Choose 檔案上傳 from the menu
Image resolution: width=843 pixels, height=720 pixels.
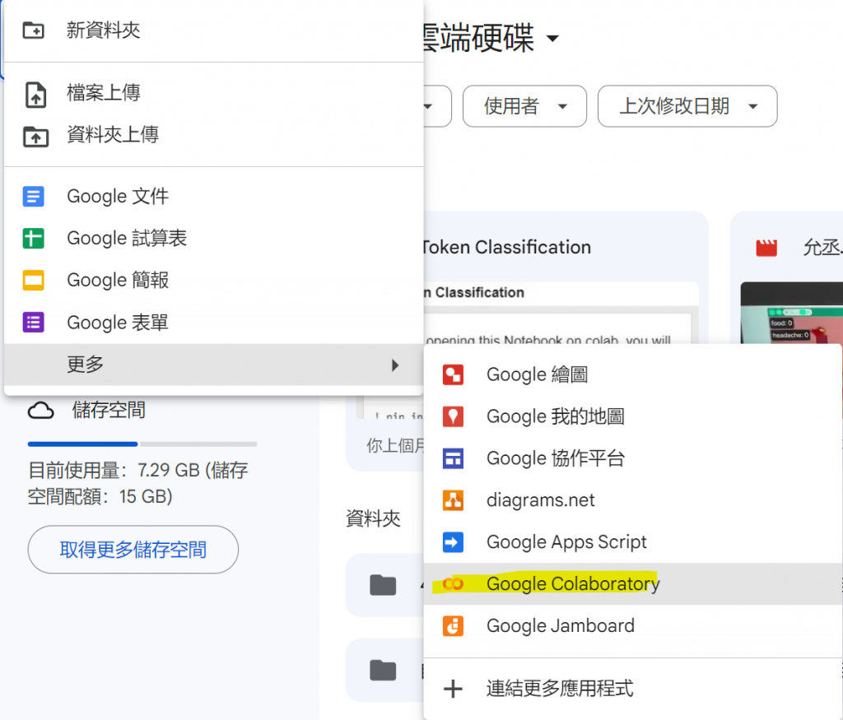pyautogui.click(x=214, y=93)
